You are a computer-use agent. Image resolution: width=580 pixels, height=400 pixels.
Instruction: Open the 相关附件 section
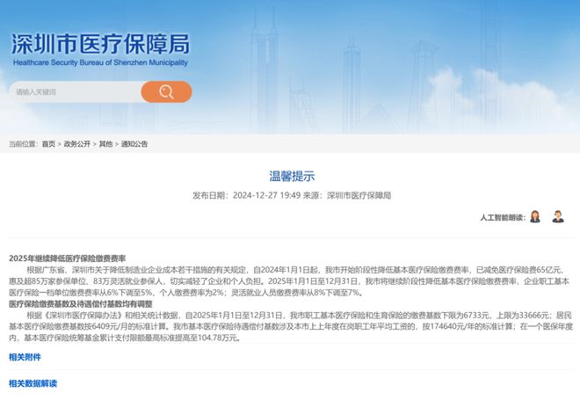click(25, 357)
